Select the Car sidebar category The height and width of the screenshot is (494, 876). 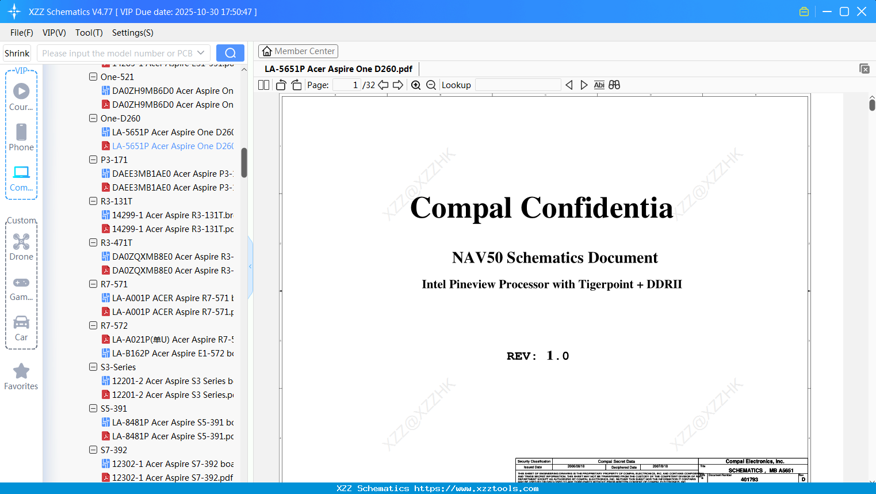tap(21, 328)
